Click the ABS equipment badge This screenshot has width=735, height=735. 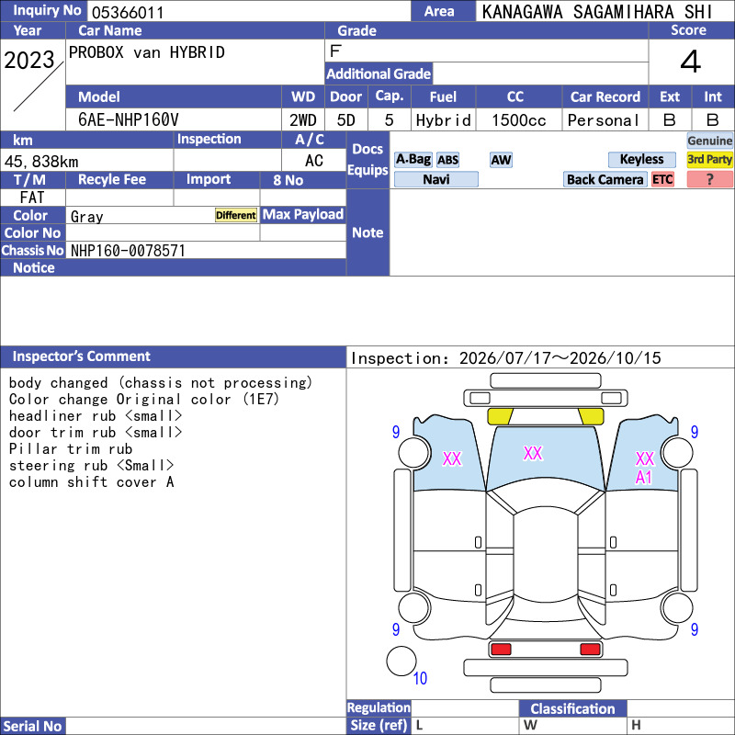pos(447,160)
